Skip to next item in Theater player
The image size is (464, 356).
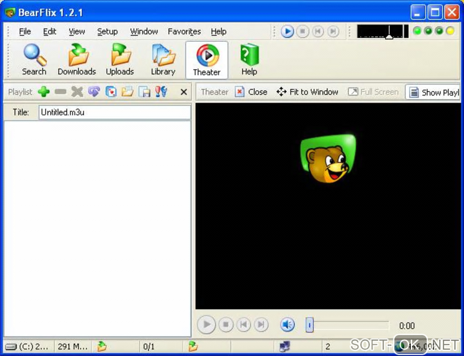[x=261, y=325]
